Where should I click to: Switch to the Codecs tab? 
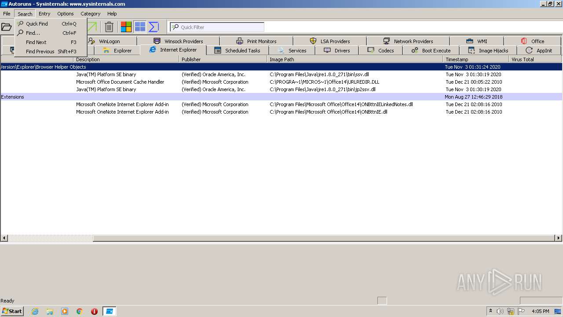click(x=381, y=50)
